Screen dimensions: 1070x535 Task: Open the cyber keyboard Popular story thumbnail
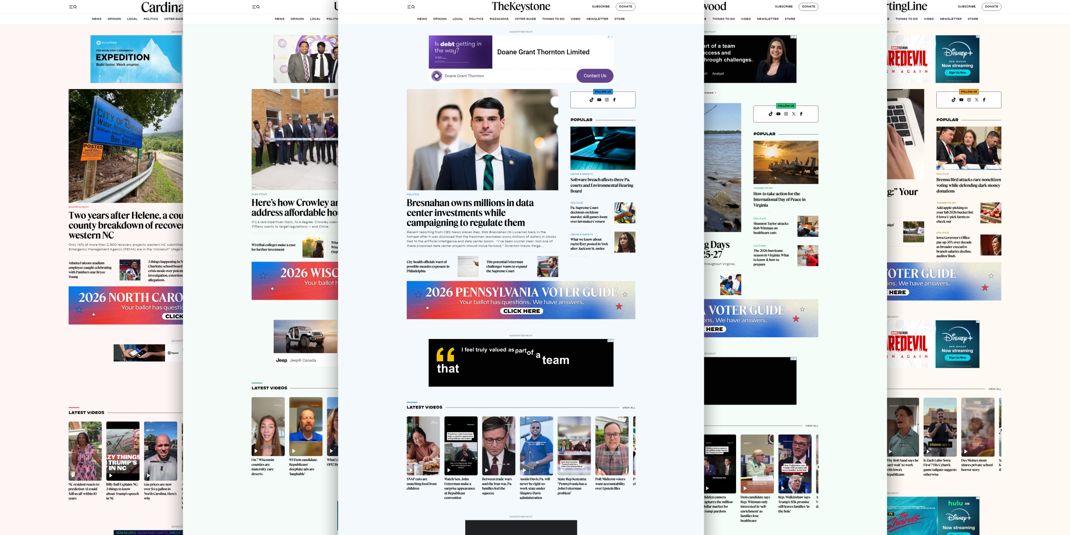(603, 148)
